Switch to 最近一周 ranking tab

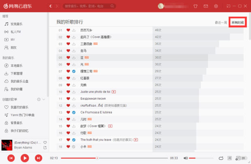point(221,23)
